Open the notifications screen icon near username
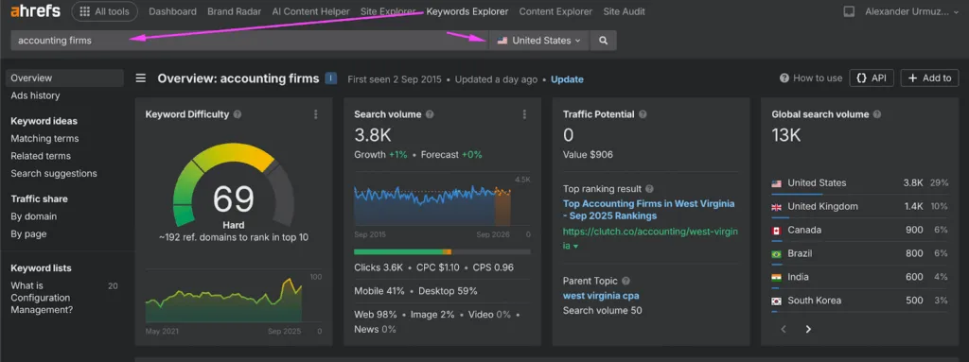The image size is (969, 362). [x=849, y=11]
